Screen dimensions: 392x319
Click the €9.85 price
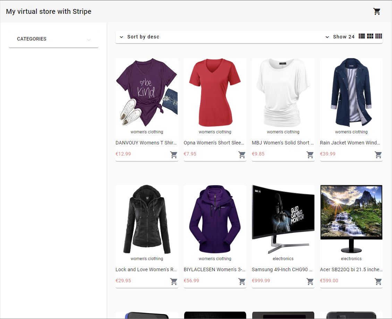[258, 154]
